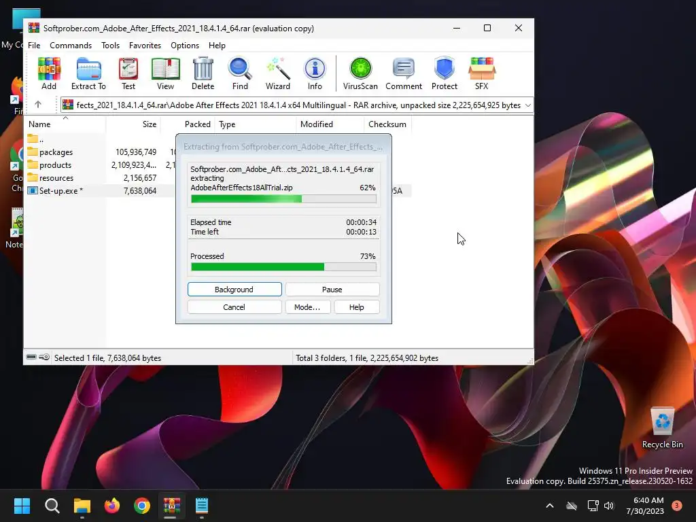Cancel the extraction
Screen dimensions: 696x522
(x=234, y=307)
